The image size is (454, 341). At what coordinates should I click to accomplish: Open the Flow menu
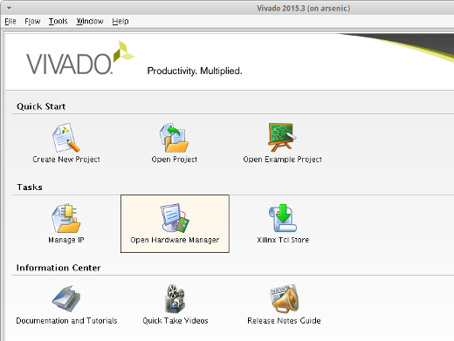pos(32,21)
